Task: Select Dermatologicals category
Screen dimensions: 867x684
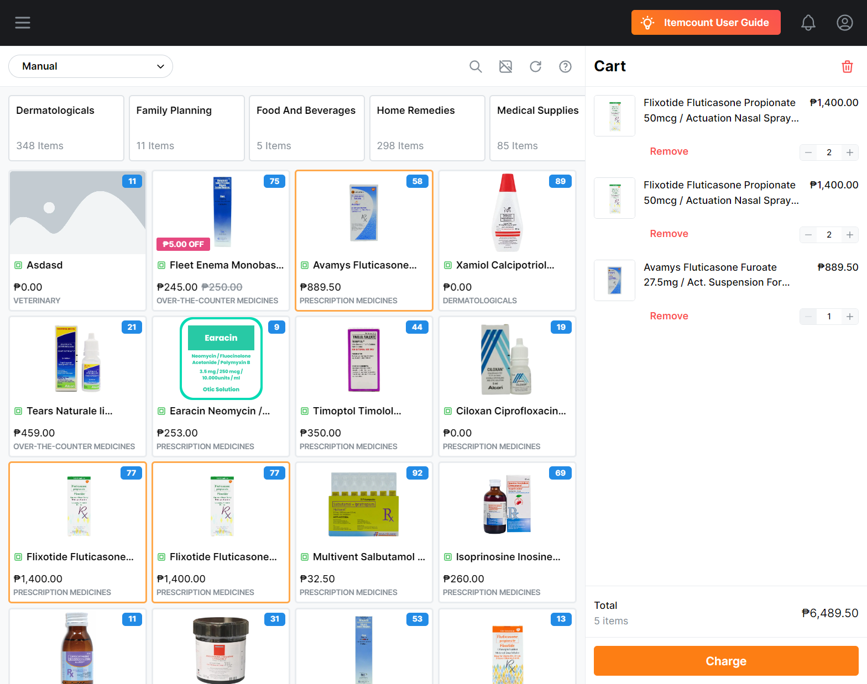Action: (x=66, y=128)
